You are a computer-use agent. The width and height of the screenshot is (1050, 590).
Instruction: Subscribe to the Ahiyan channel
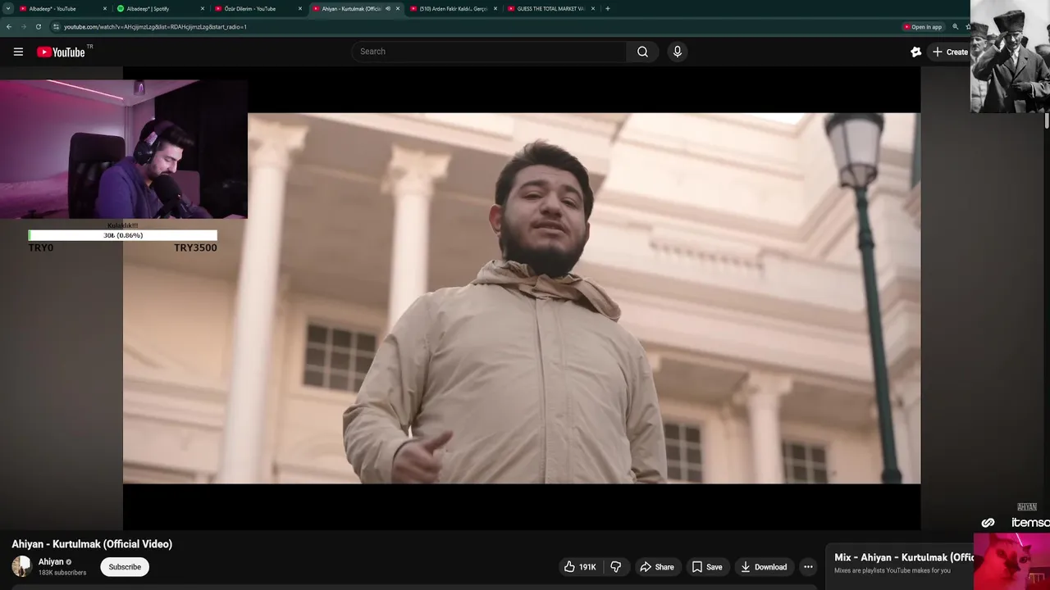[125, 567]
